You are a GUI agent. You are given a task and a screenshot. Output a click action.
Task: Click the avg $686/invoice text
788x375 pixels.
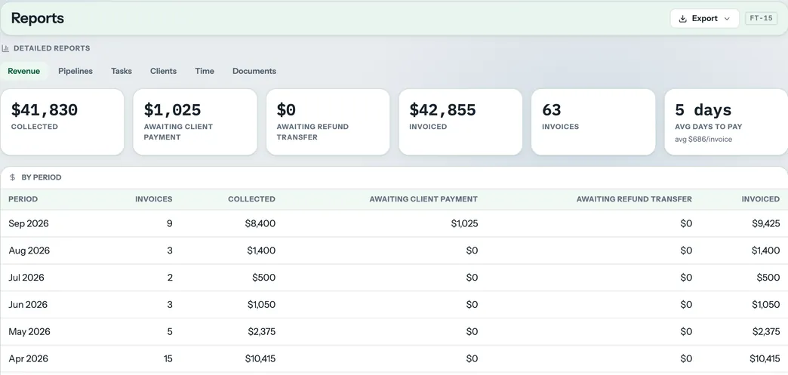[x=703, y=140]
